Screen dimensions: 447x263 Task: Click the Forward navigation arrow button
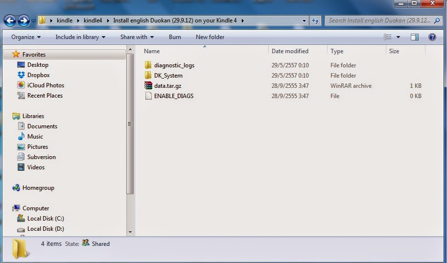click(24, 20)
